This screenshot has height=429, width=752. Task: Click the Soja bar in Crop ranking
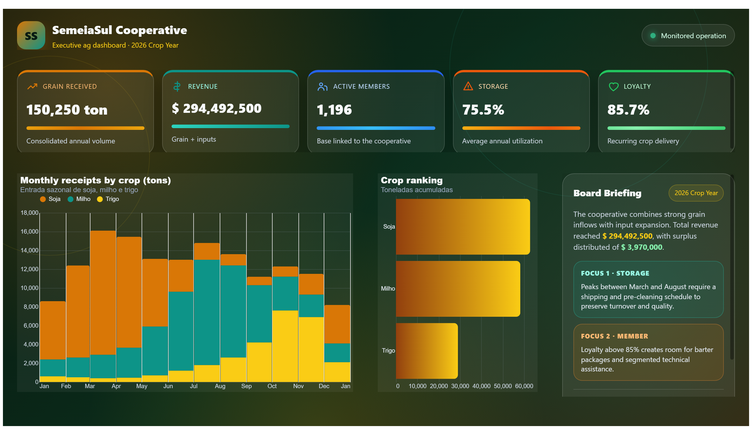coord(462,227)
